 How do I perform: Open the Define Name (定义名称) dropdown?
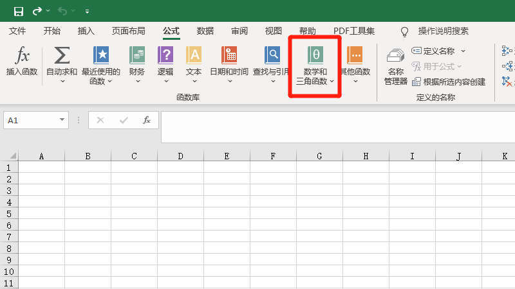point(462,51)
